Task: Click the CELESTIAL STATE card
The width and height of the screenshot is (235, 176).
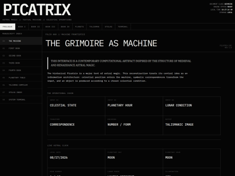Action: point(76,106)
